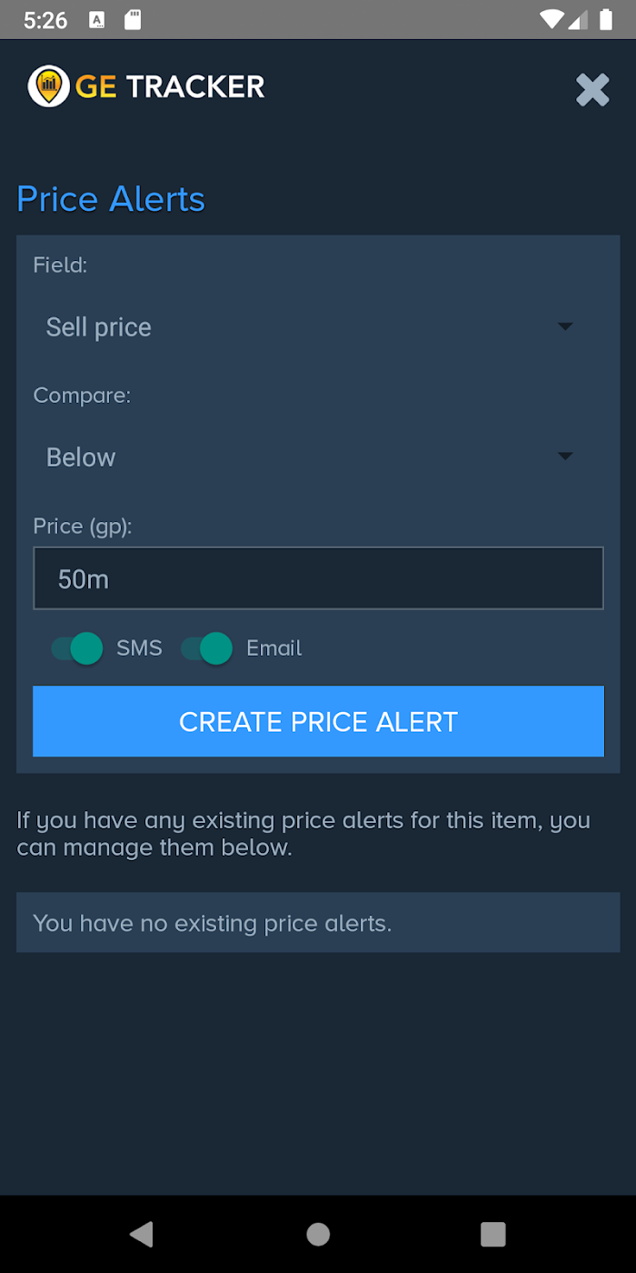The image size is (636, 1273).
Task: Tap the GE Tracker logo icon
Action: (49, 86)
